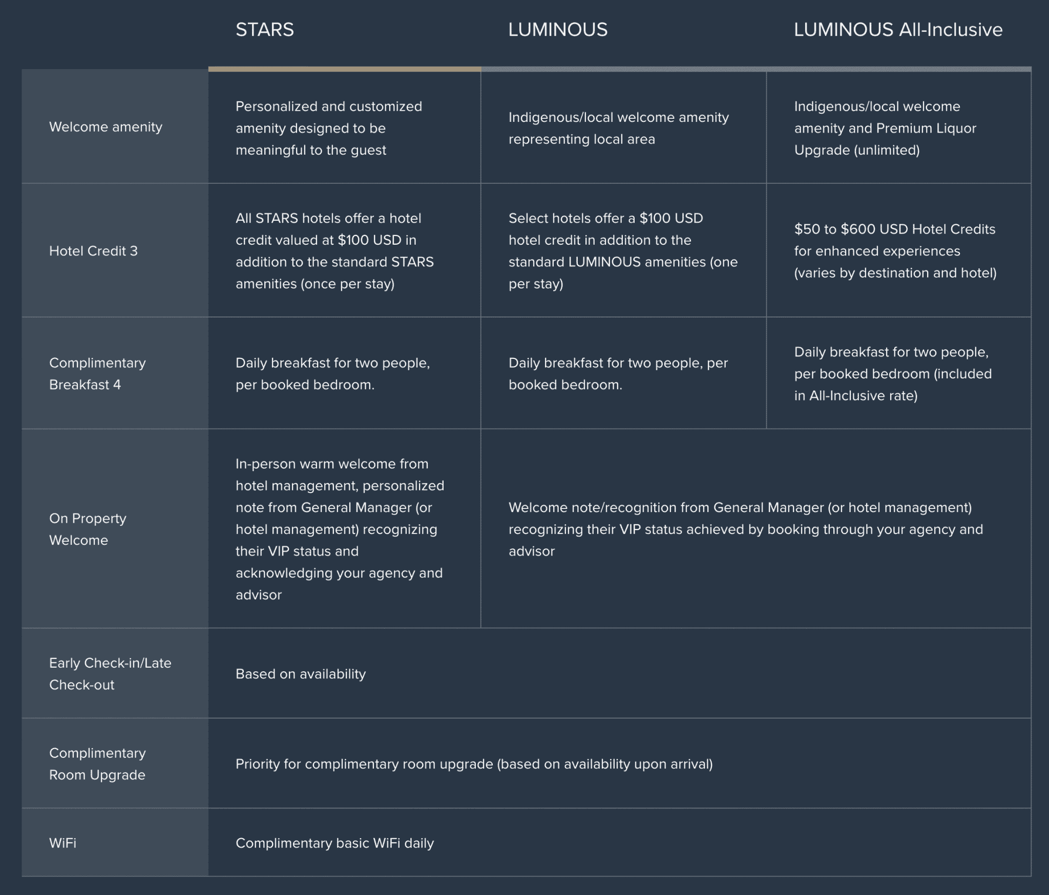Viewport: 1049px width, 895px height.
Task: Click the Early Check-in/Late Check-out label
Action: pyautogui.click(x=110, y=674)
